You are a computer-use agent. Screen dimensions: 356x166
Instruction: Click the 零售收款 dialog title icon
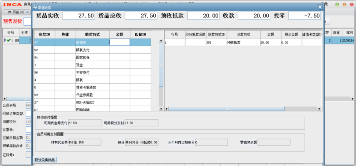tap(35, 7)
